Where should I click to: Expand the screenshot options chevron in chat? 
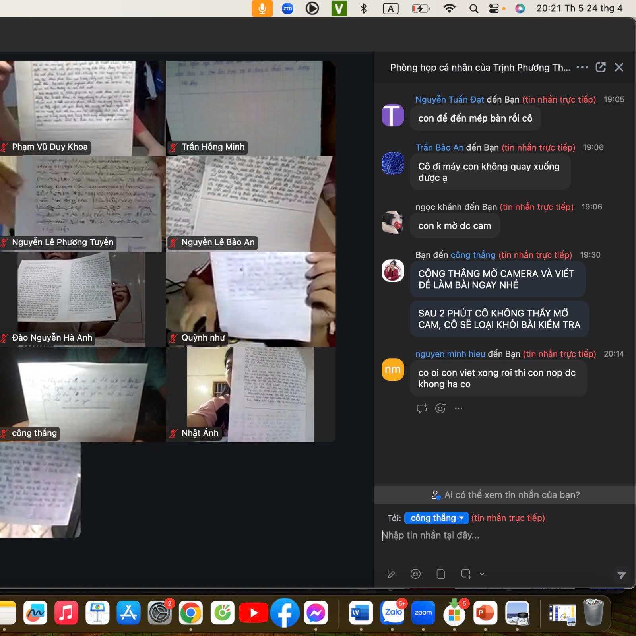(482, 574)
